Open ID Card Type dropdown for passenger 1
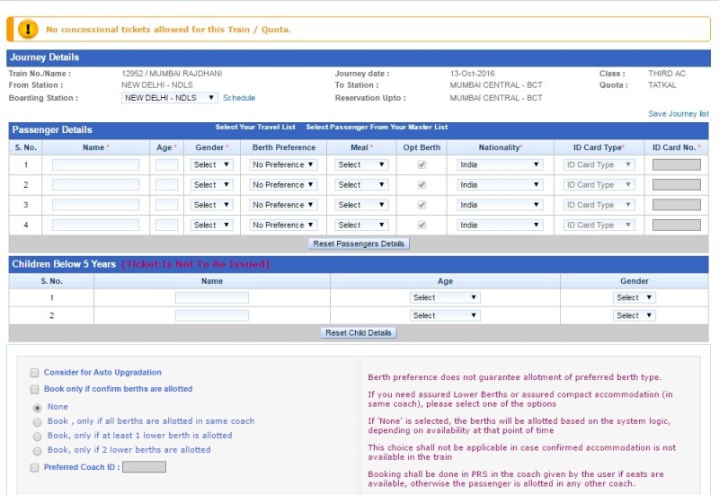 pyautogui.click(x=599, y=164)
